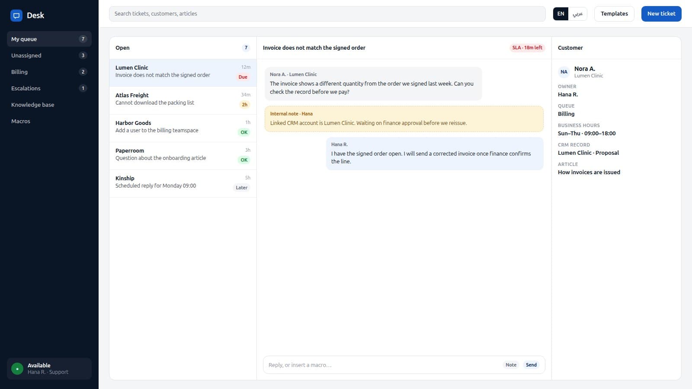The height and width of the screenshot is (389, 692).
Task: Open Available status panel for Hana R.
Action: click(x=49, y=369)
